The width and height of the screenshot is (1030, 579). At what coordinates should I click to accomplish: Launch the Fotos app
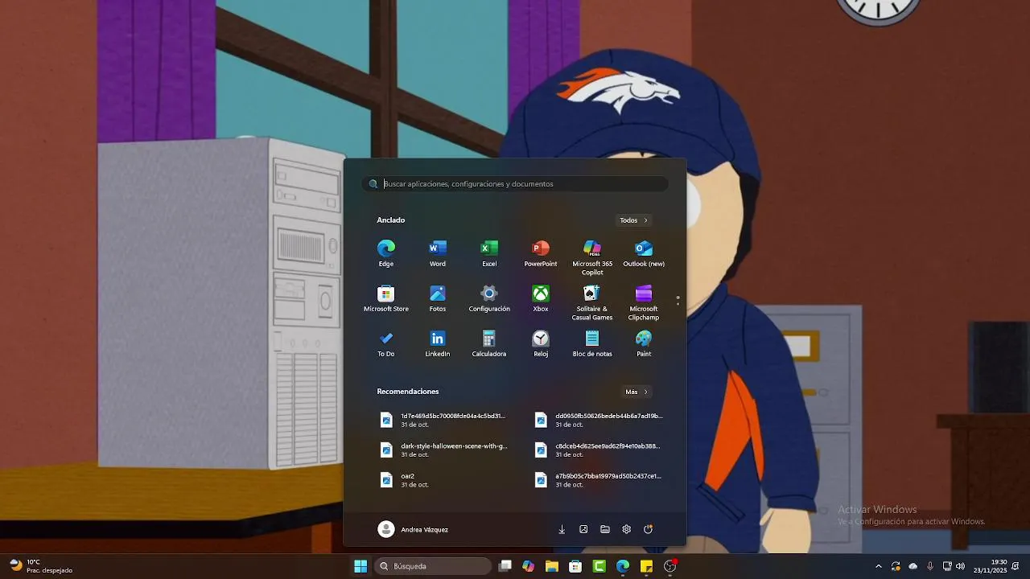[438, 298]
